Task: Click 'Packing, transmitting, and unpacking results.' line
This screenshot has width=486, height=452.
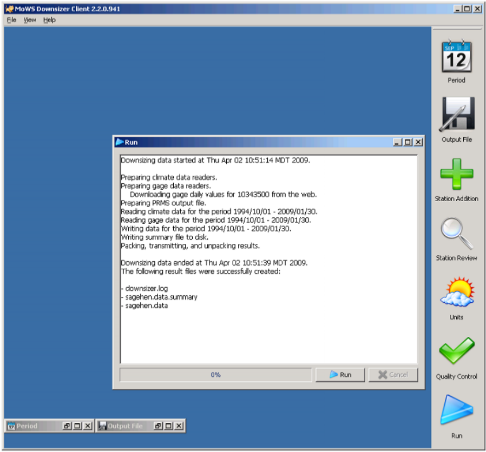Action: pos(191,246)
